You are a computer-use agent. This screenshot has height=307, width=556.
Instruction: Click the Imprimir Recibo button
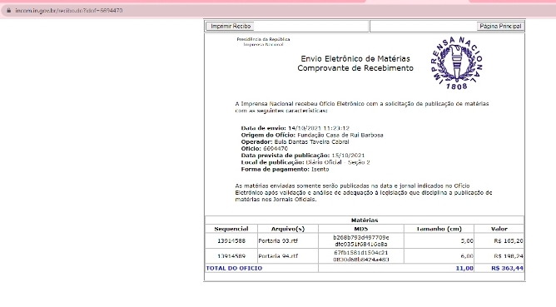coord(230,27)
